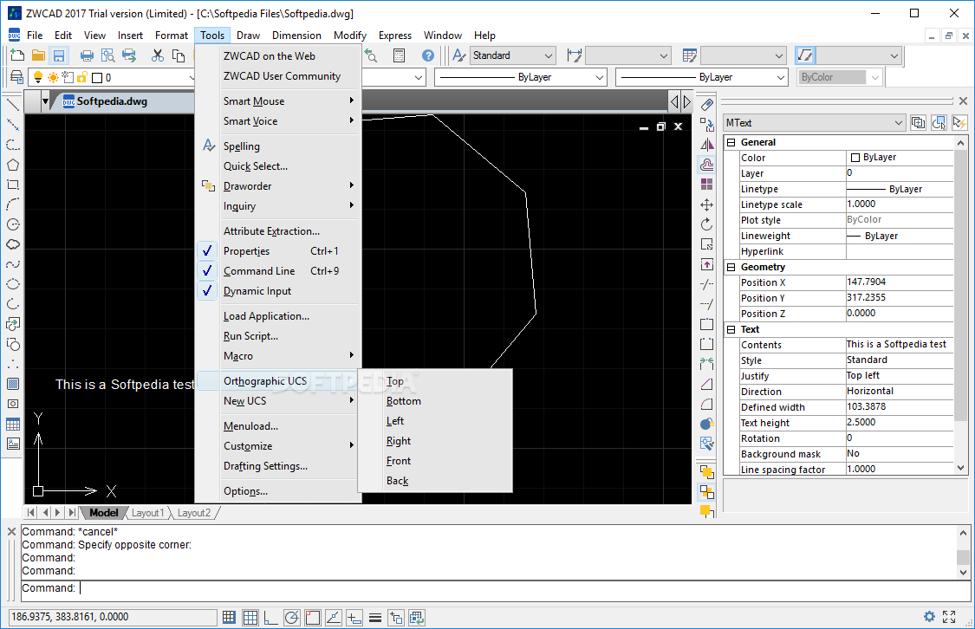
Task: Toggle Grid display in the status bar
Action: pyautogui.click(x=250, y=617)
